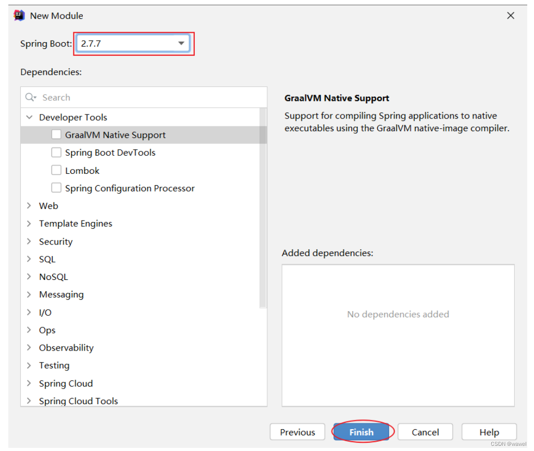Expand the Observability category
534x451 pixels.
tap(29, 347)
